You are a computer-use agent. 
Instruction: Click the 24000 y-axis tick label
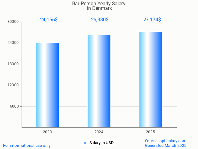click(13, 43)
